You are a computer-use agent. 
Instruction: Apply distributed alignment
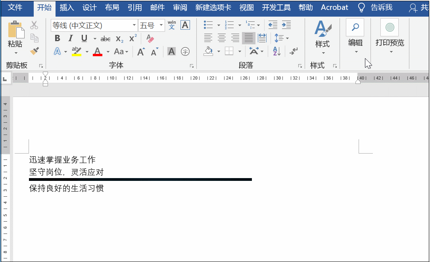pos(262,38)
